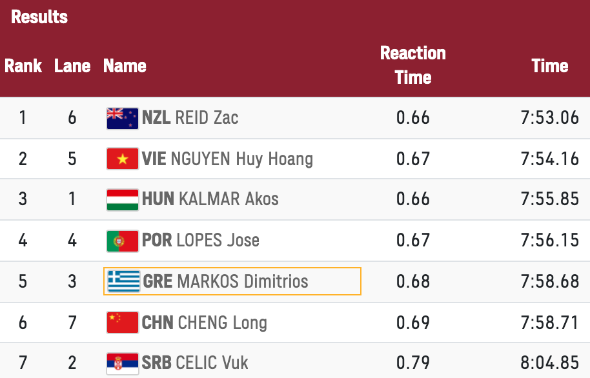Click the Greece flag icon
The height and width of the screenshot is (378, 590).
coord(124,281)
